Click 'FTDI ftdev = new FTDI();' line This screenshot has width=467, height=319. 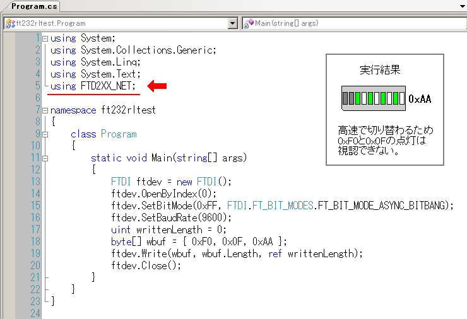(171, 182)
